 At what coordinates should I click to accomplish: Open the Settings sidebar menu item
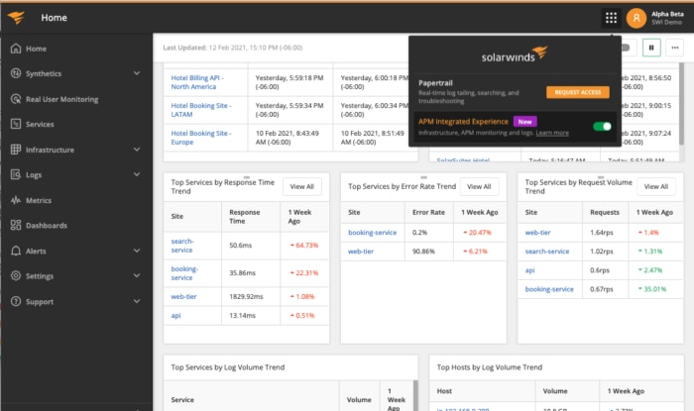[40, 276]
